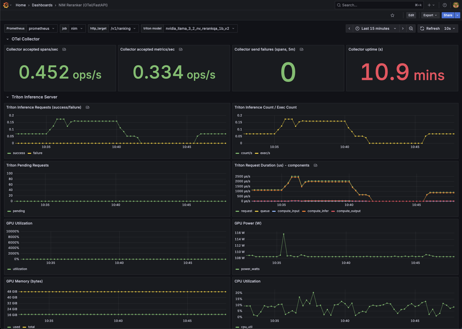This screenshot has width=462, height=329.
Task: Go to Dashboards breadcrumb
Action: (x=42, y=5)
